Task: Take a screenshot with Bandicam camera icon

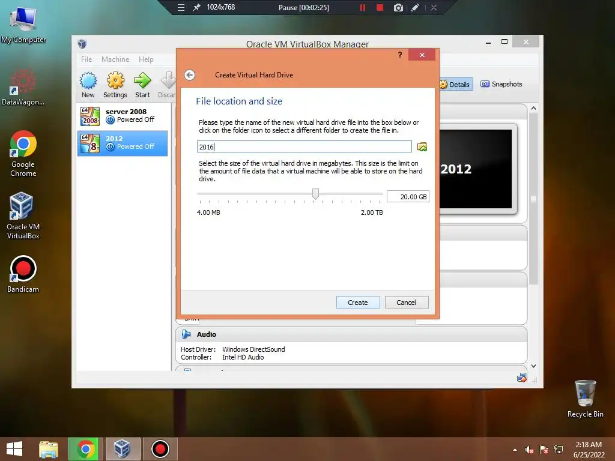Action: (x=398, y=7)
